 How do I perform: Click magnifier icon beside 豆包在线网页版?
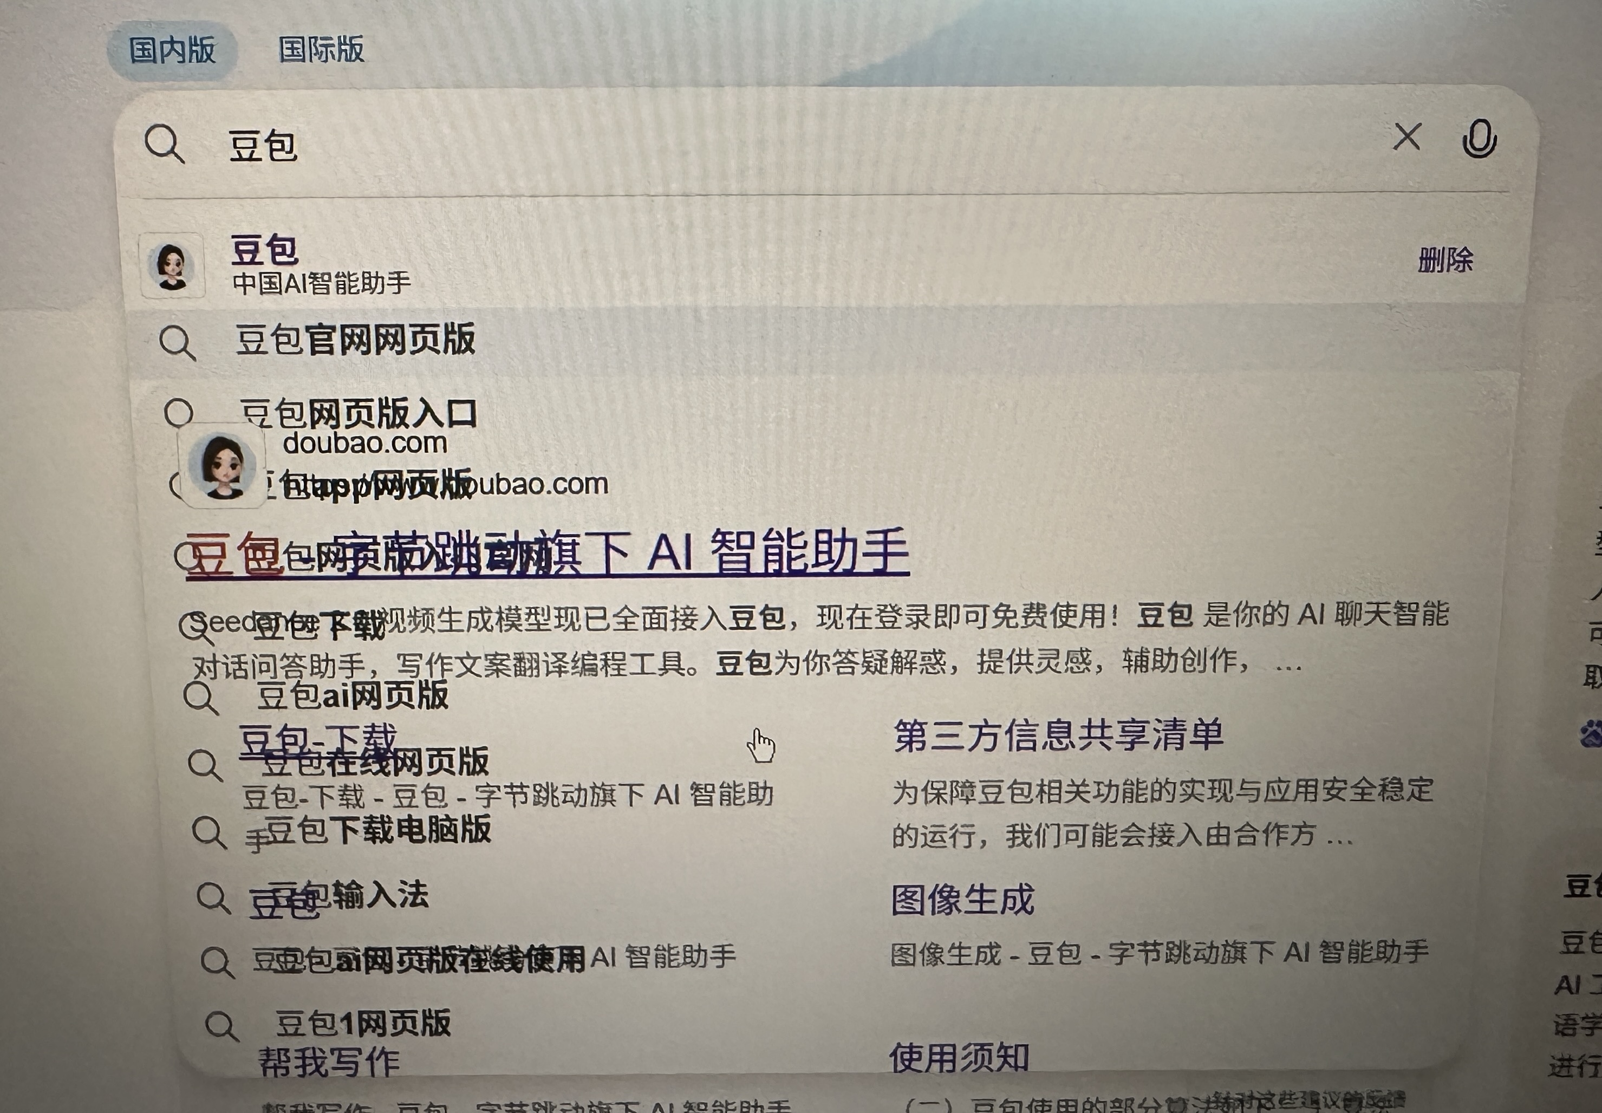206,765
